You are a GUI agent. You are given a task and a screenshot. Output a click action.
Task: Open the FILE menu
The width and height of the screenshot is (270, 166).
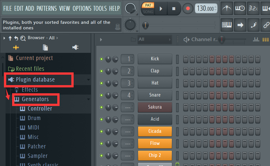8,8
